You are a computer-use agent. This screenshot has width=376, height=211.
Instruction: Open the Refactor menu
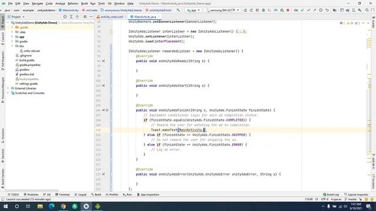coord(73,4)
